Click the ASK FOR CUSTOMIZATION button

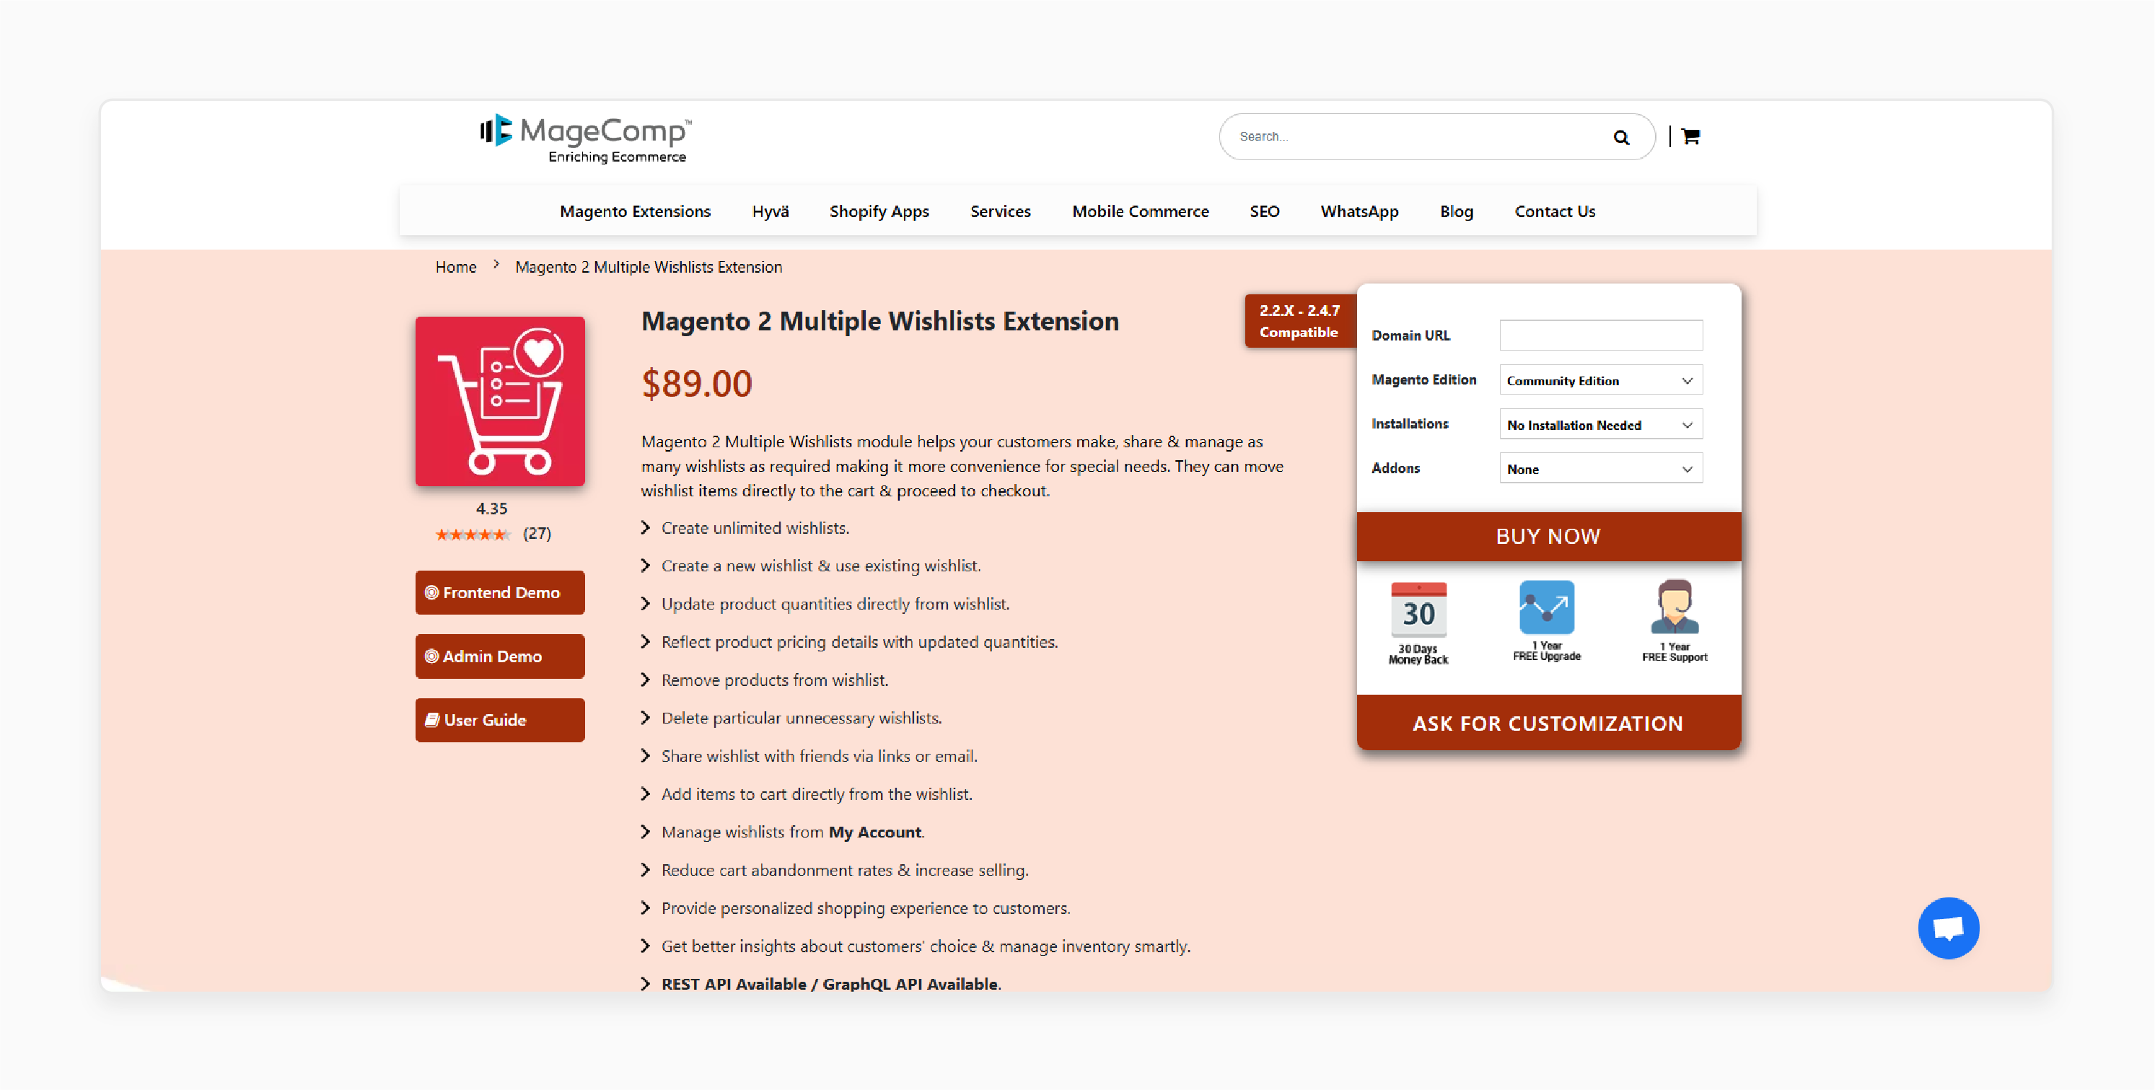point(1548,723)
